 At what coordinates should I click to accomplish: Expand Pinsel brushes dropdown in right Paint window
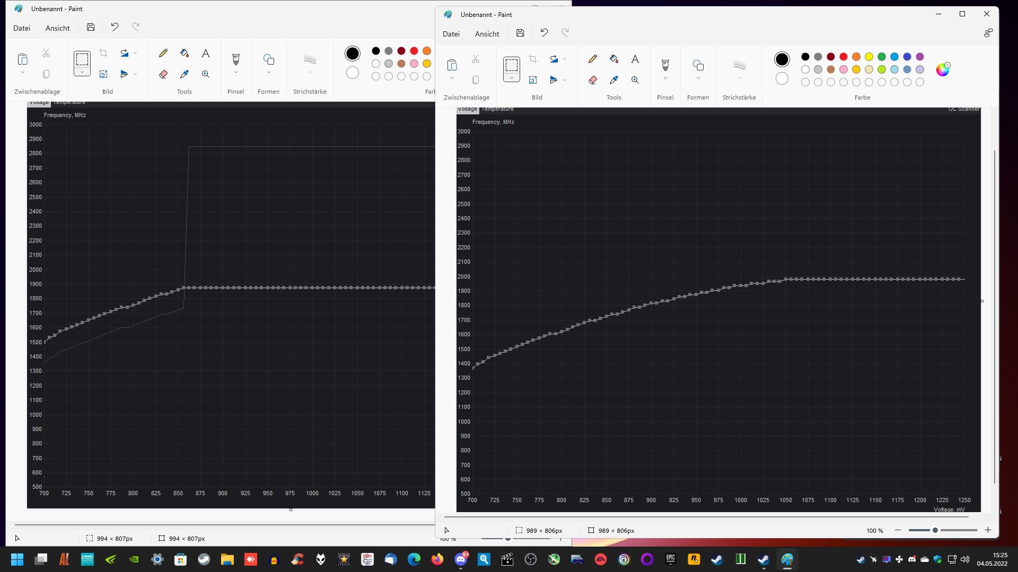665,78
